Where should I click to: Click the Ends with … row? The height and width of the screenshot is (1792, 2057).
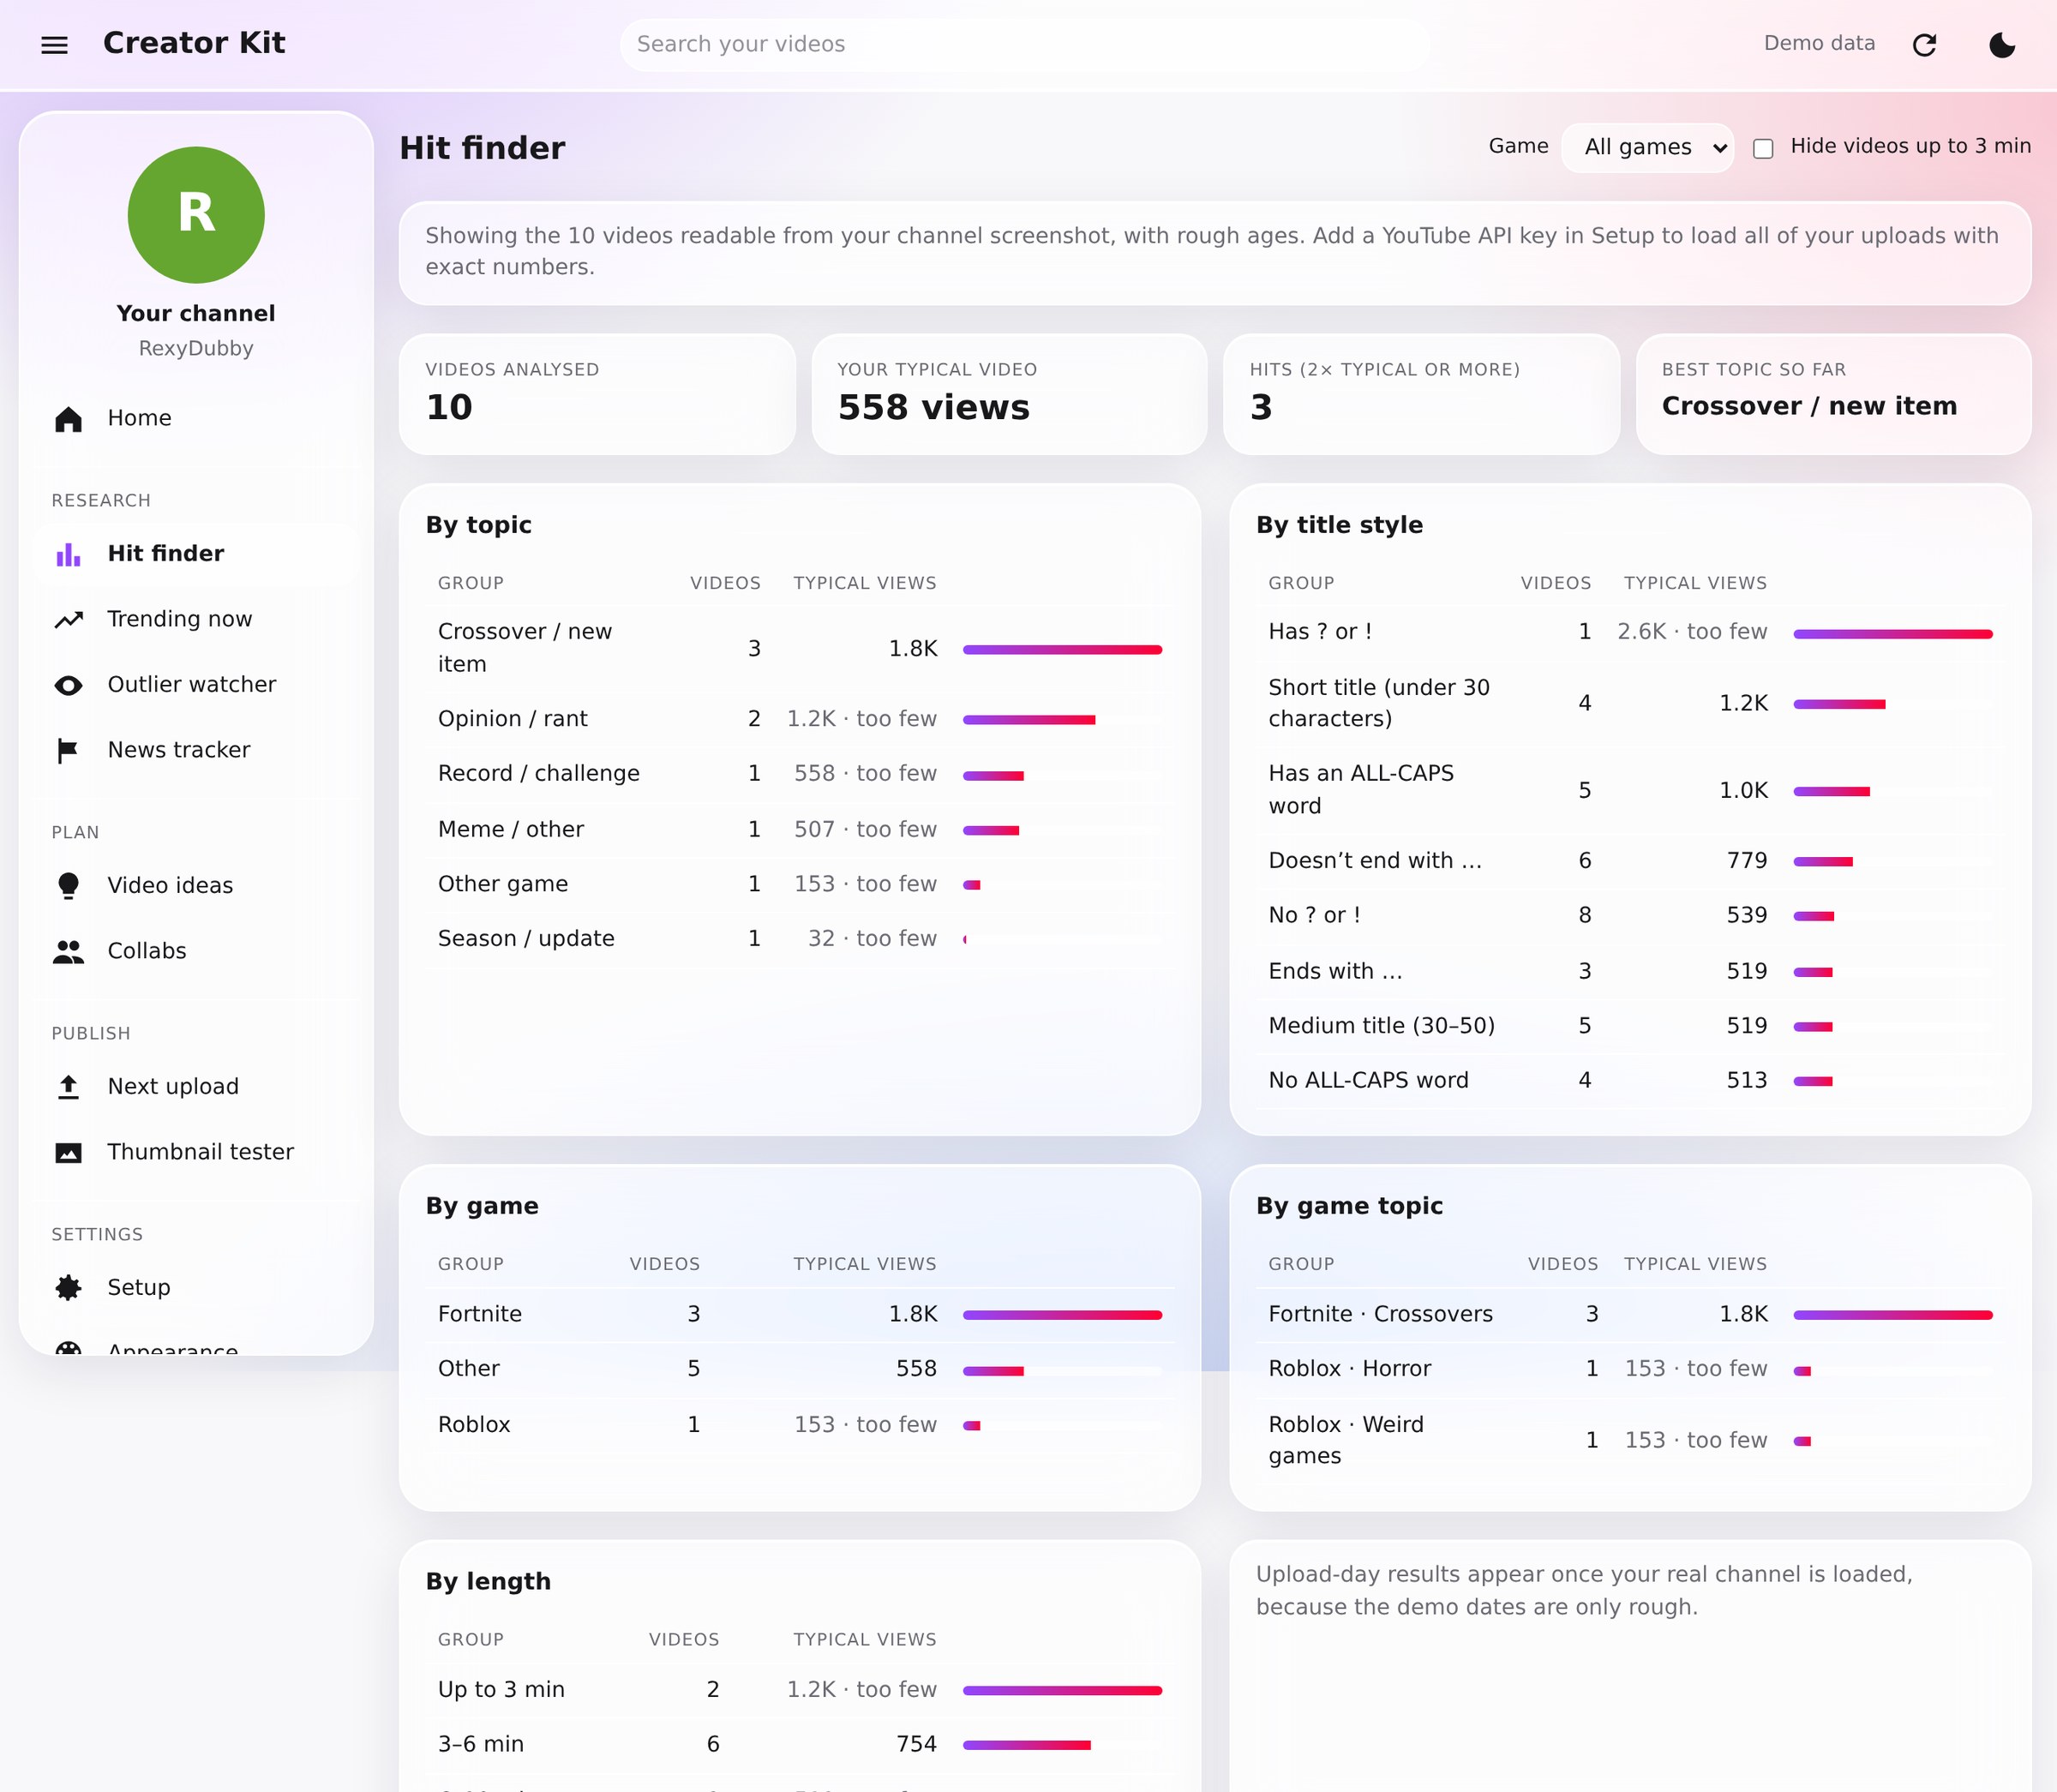pos(1630,971)
